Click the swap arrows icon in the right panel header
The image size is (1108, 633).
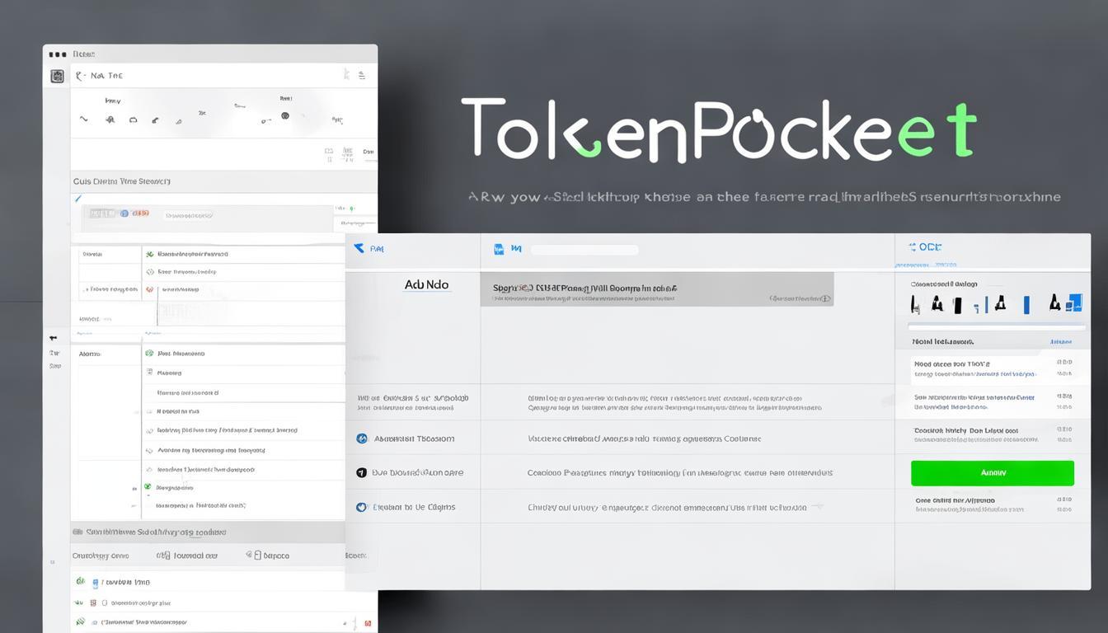913,246
